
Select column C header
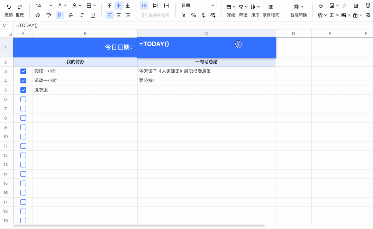[x=206, y=34]
